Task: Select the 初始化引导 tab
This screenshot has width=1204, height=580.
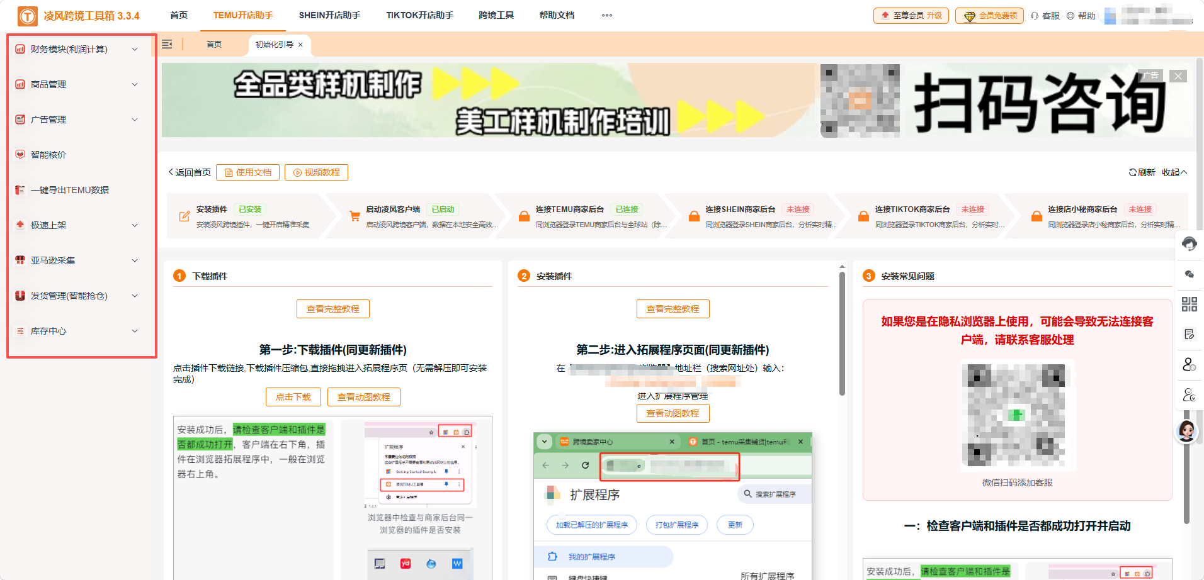Action: coord(274,45)
